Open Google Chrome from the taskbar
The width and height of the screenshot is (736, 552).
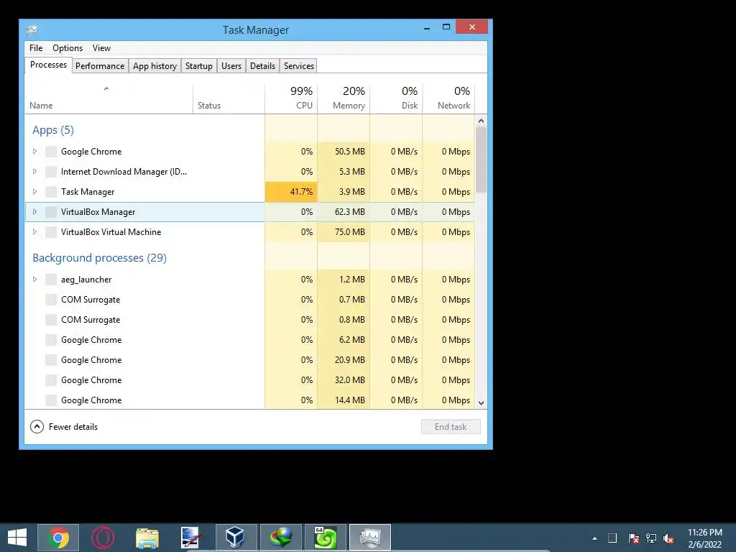(58, 538)
